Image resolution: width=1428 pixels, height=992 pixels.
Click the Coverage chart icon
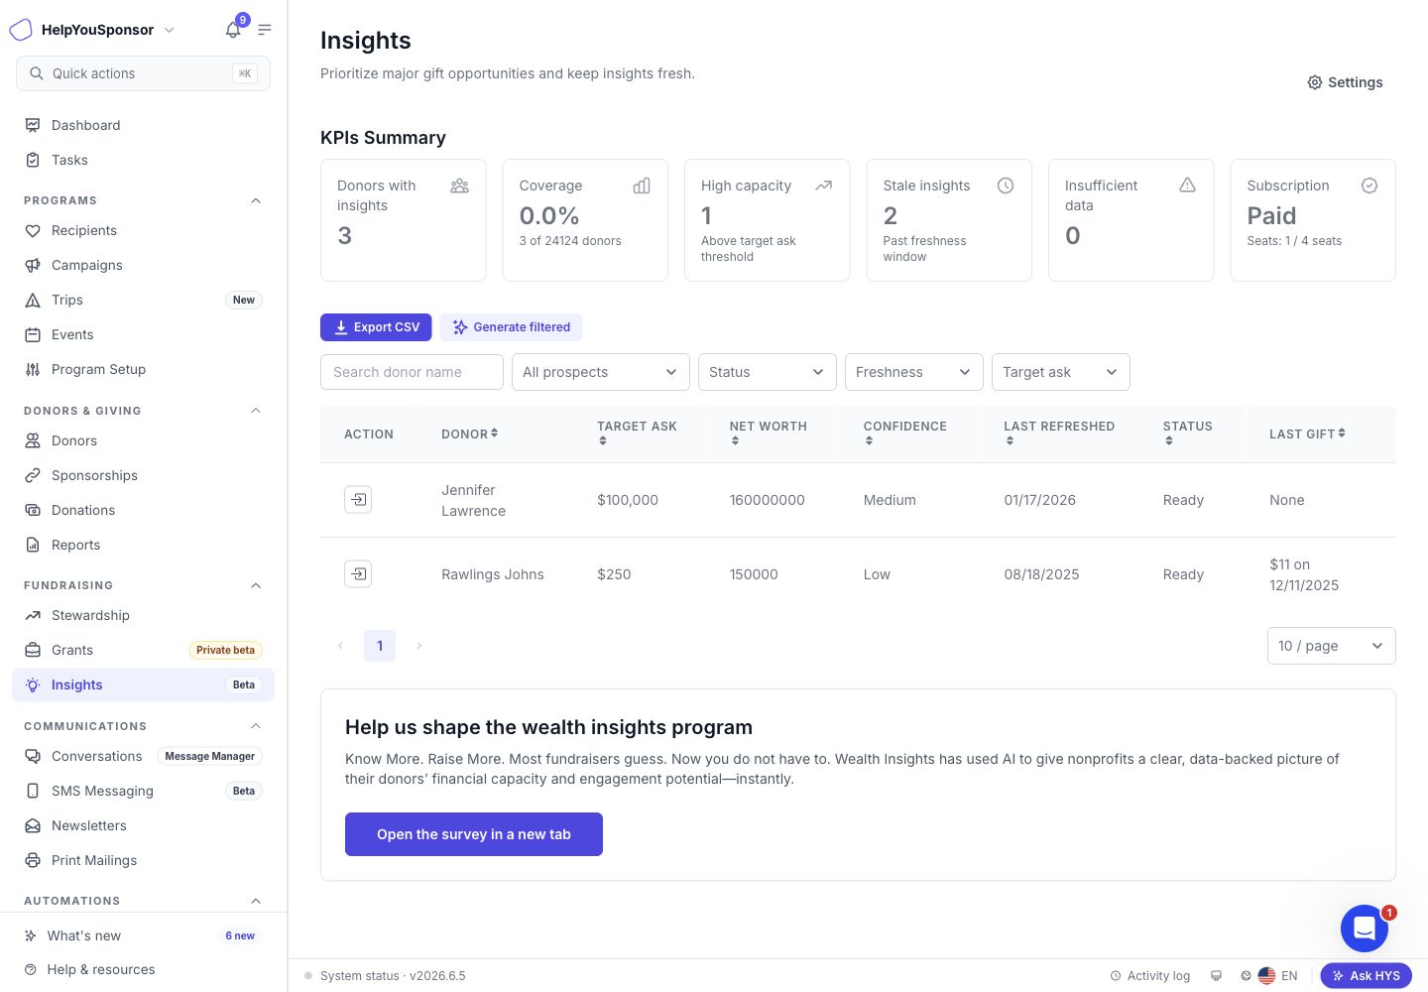pos(642,186)
